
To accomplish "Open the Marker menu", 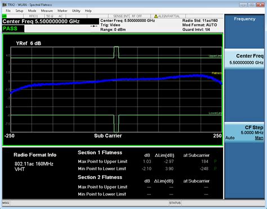I will (63, 11).
